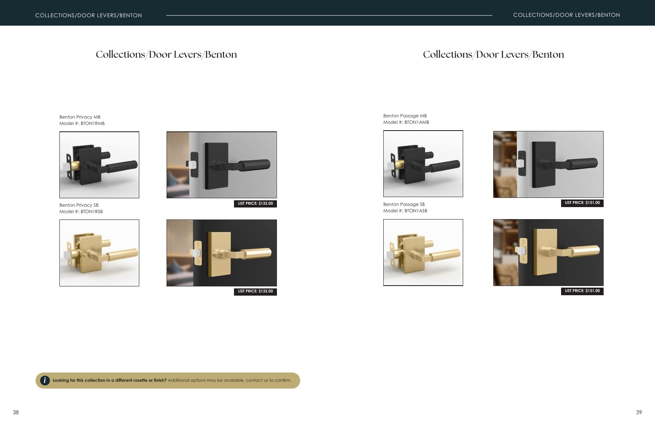Click page number 39
The height and width of the screenshot is (423, 655).
coord(639,412)
